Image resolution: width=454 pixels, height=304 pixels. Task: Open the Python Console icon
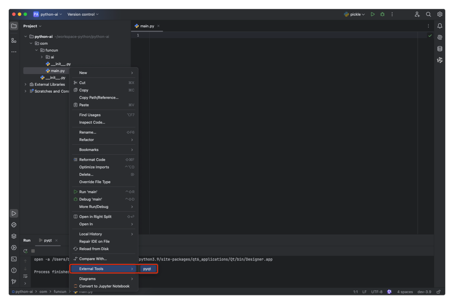point(14,225)
